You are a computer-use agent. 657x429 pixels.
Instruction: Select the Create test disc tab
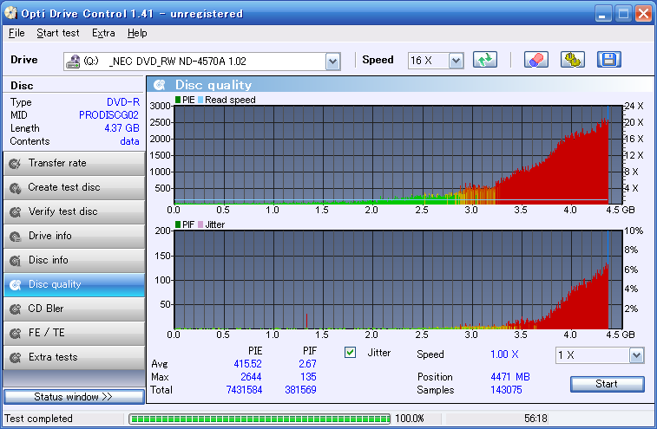coord(74,187)
